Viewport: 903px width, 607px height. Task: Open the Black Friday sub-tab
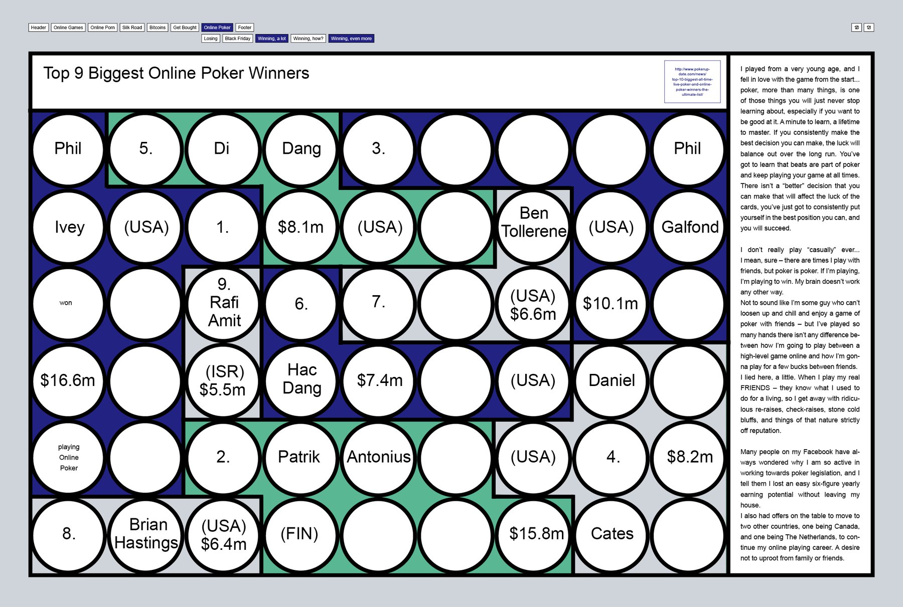coord(237,39)
